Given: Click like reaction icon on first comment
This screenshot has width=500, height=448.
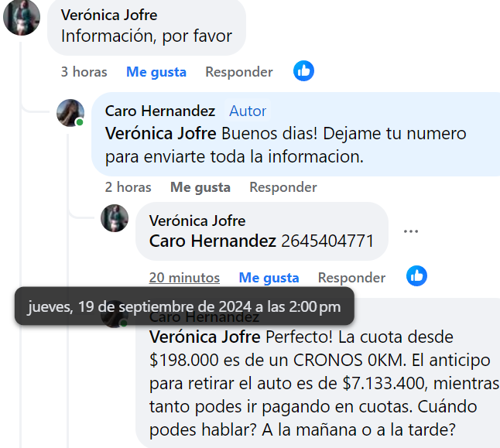Looking at the screenshot, I should tap(303, 70).
